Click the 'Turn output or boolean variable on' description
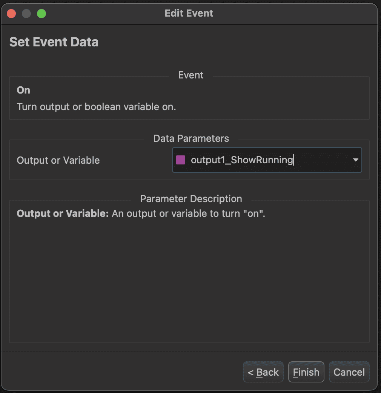This screenshot has height=393, width=381. (x=97, y=107)
